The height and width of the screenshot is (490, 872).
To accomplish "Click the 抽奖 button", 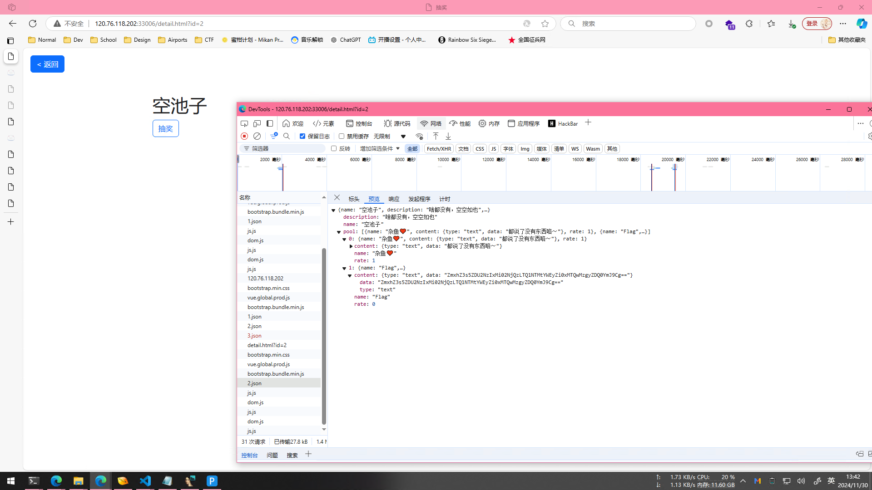I will click(165, 128).
